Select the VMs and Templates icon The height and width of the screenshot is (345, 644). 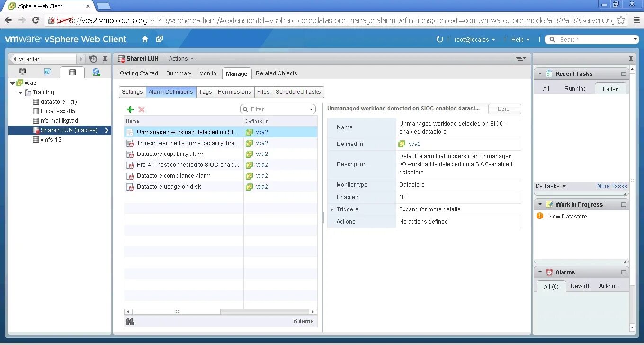tap(48, 72)
